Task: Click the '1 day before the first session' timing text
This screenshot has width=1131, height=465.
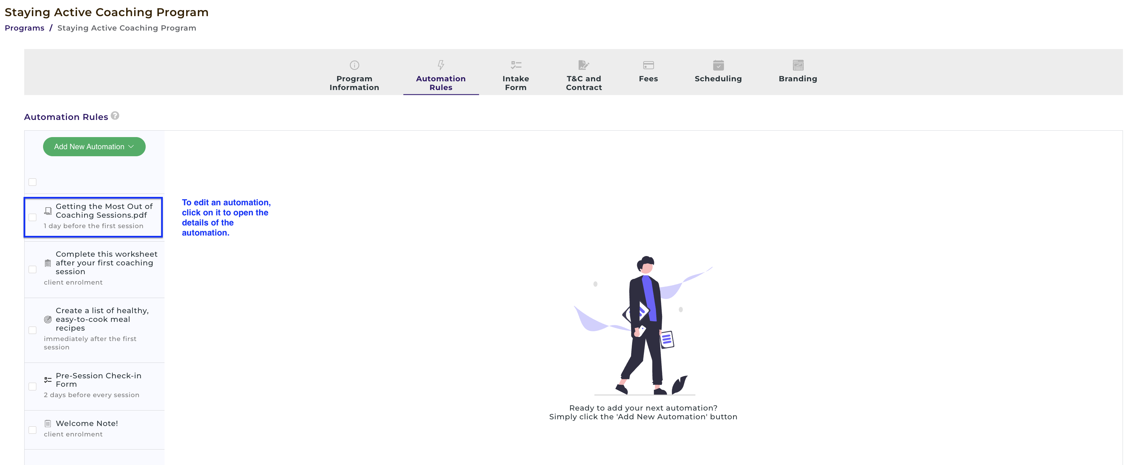Action: [94, 226]
